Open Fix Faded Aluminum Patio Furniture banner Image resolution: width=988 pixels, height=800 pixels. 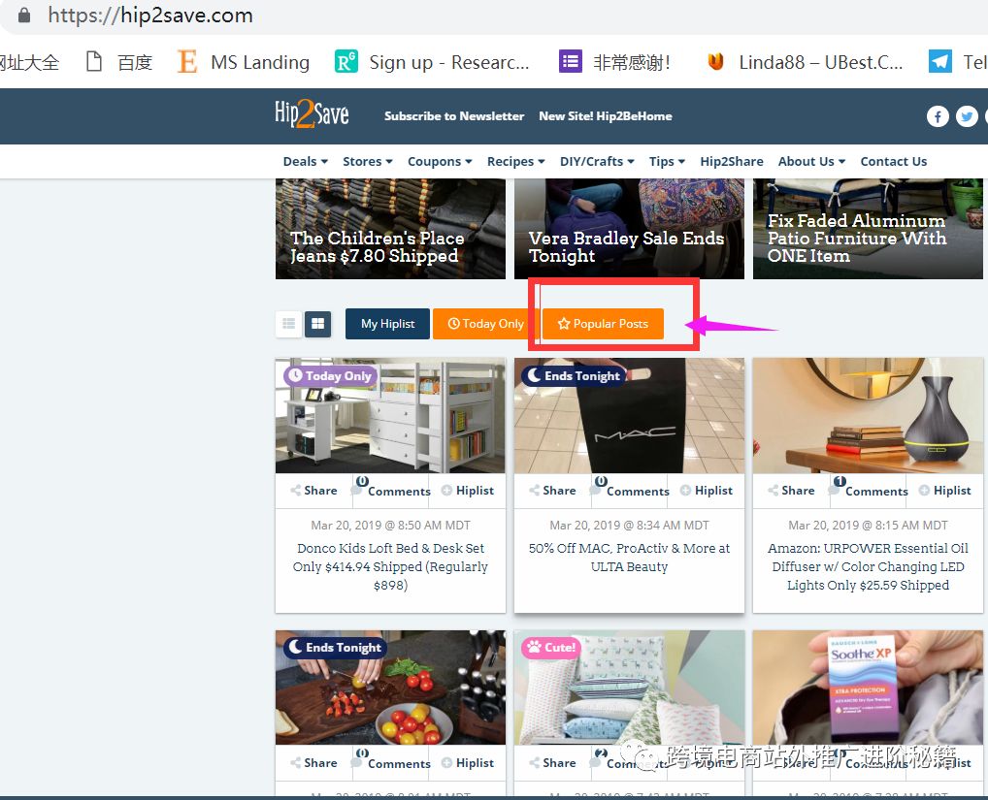tap(868, 229)
